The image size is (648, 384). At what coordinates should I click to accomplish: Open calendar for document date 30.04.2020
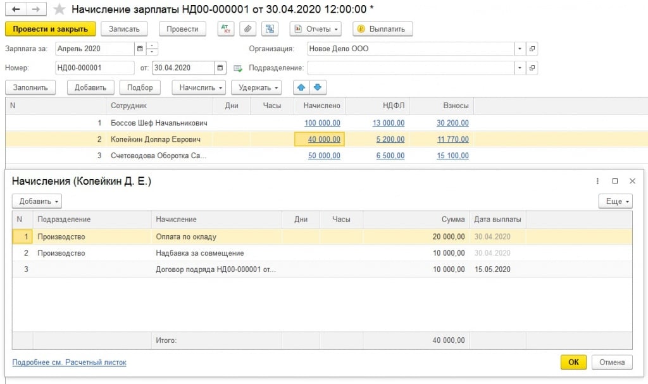click(x=220, y=68)
